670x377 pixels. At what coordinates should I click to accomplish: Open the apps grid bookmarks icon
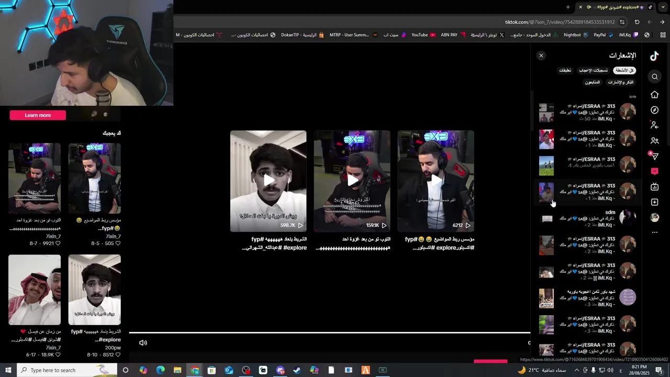point(663,35)
